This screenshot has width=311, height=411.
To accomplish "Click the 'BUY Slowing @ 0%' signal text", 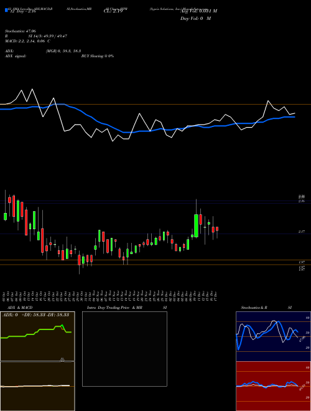I will pos(98,56).
